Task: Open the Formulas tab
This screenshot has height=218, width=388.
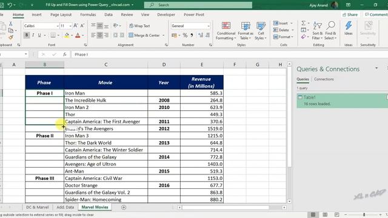Action: coord(88,15)
